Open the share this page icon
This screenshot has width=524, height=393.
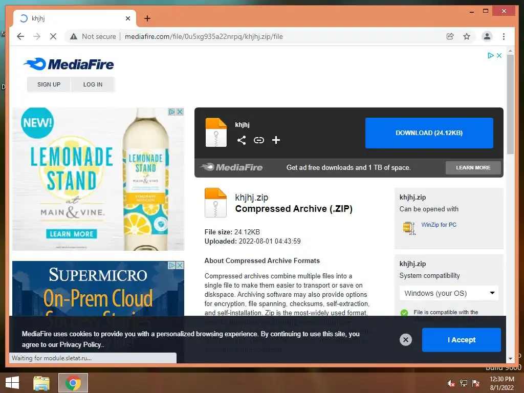tap(450, 36)
